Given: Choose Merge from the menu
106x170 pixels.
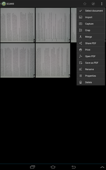Looking at the screenshot, I should [x=91, y=37].
